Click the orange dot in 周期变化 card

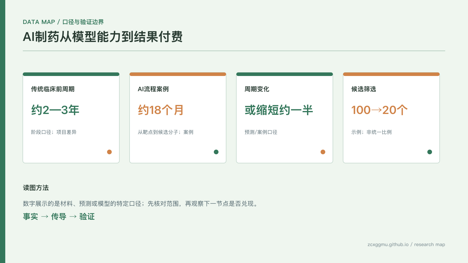coord(323,152)
